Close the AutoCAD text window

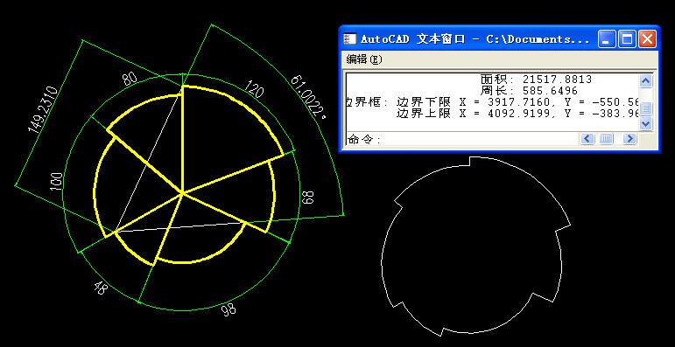[647, 39]
